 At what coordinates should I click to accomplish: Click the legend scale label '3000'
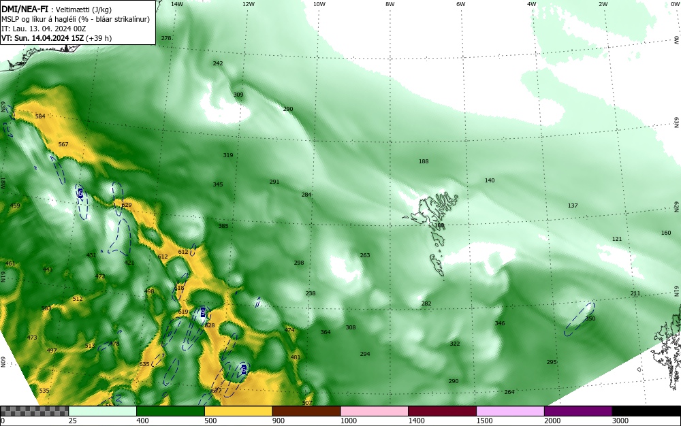[620, 421]
